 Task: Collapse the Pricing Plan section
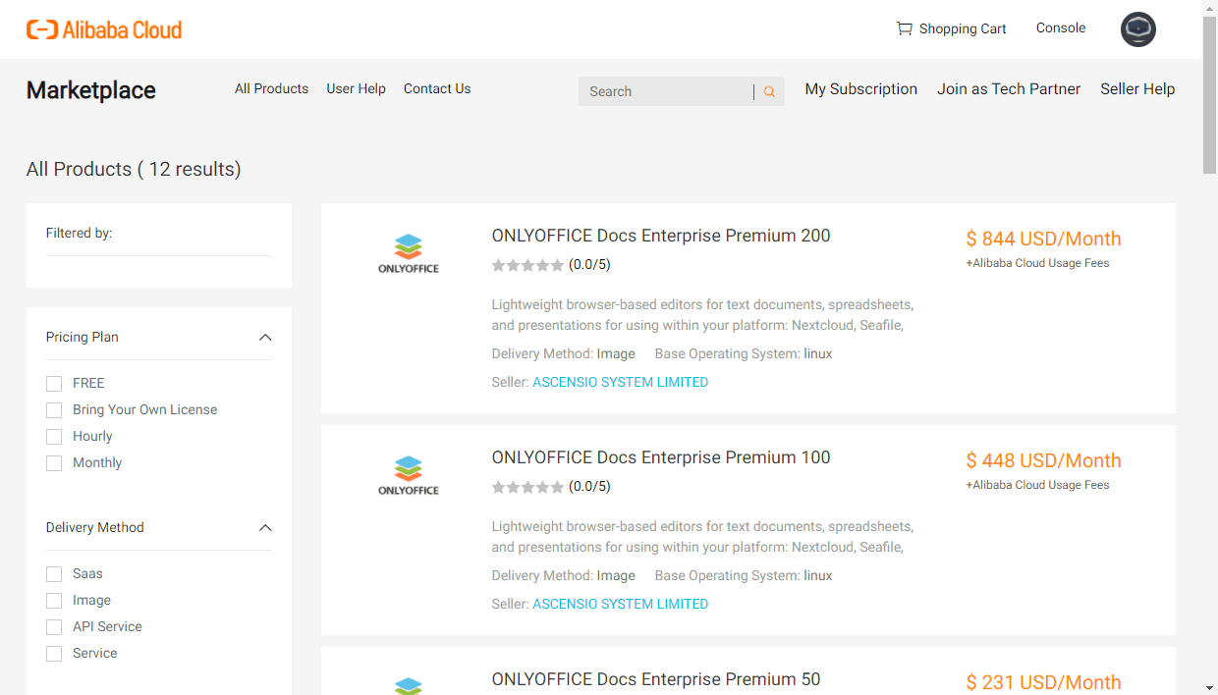pos(265,337)
